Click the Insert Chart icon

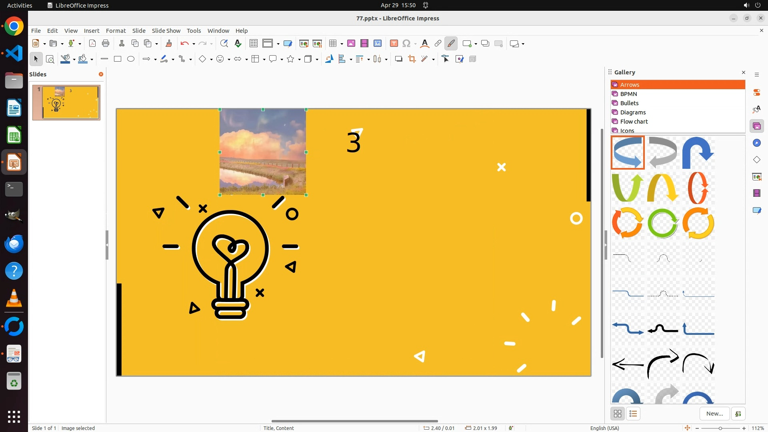coord(378,44)
